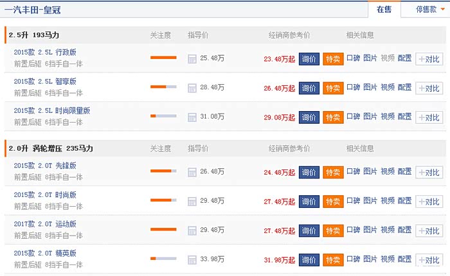Click 特卖 for 2.0T 精英版
450x276 pixels.
333,260
